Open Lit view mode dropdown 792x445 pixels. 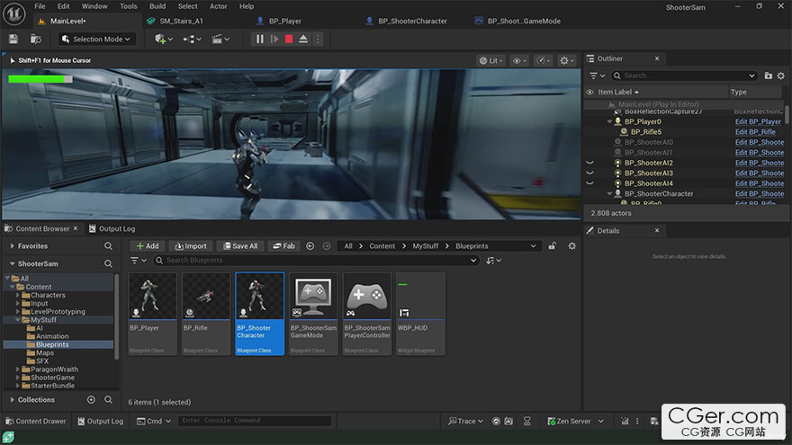click(491, 60)
